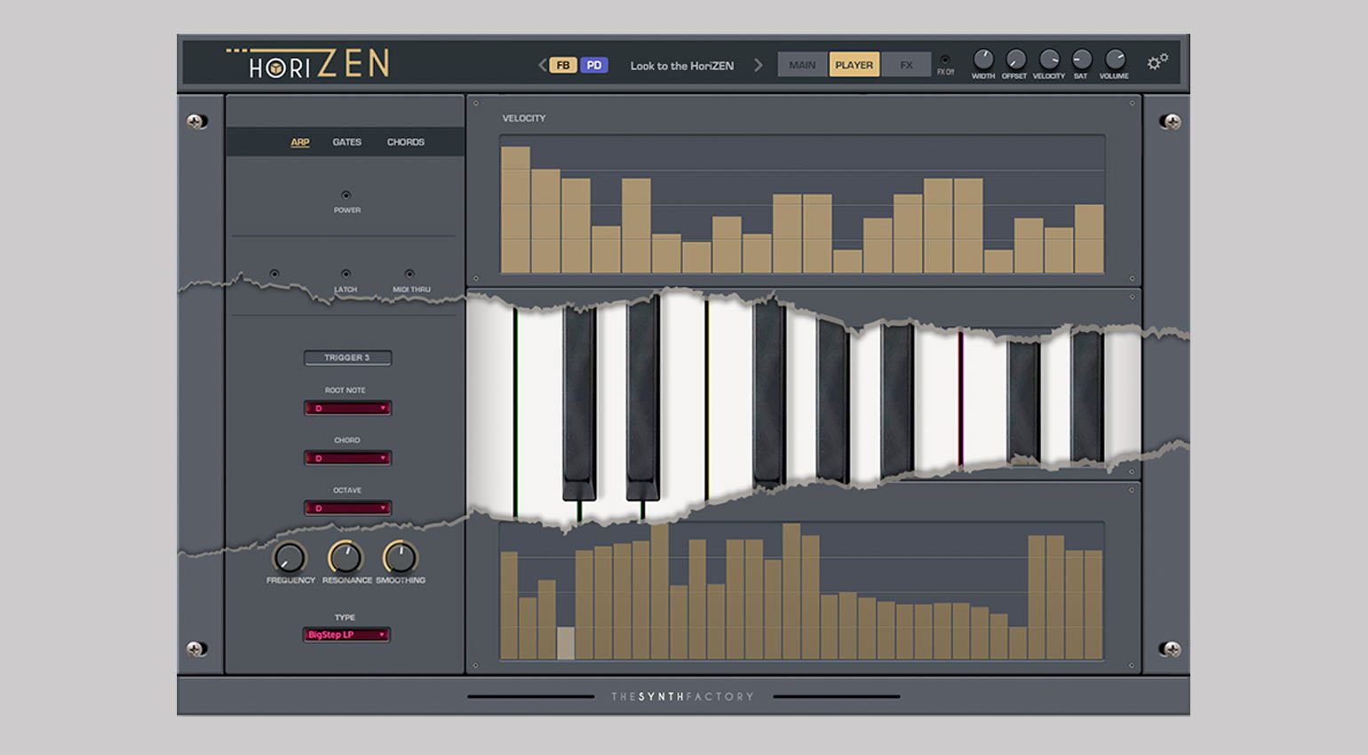The width and height of the screenshot is (1368, 755).
Task: Click the TRIGGER 3 button
Action: coord(347,358)
